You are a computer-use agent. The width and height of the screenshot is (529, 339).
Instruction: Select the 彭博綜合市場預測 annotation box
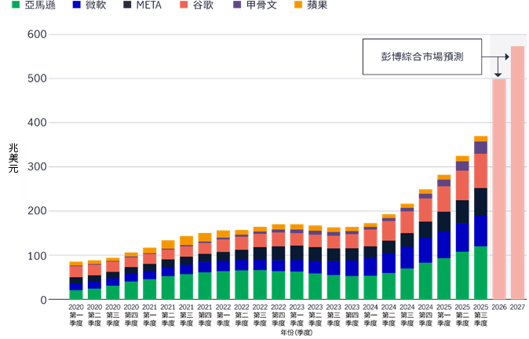tap(422, 56)
